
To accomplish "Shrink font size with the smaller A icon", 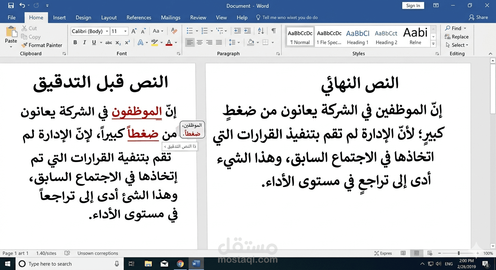I will [x=144, y=31].
